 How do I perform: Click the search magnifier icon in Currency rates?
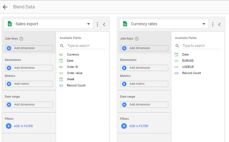pos(177,46)
